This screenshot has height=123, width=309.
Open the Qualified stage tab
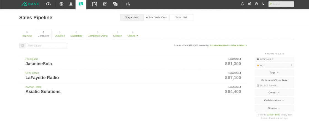coord(60,34)
